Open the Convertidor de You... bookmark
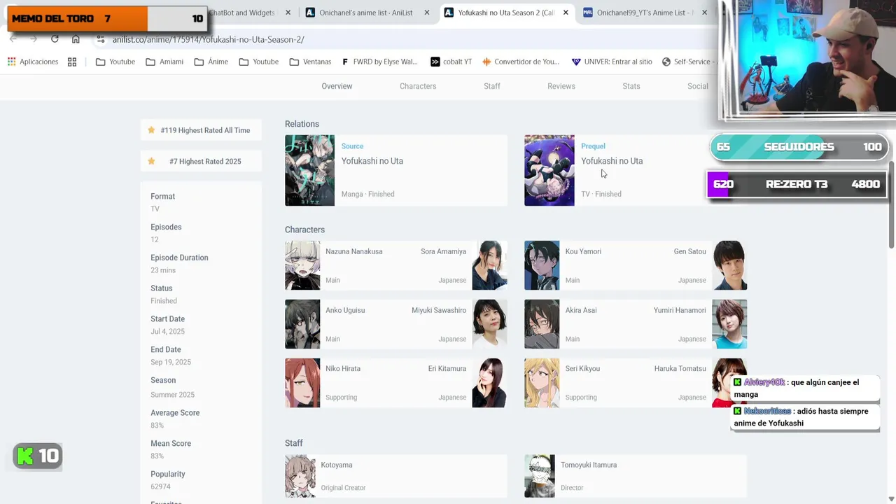Image resolution: width=896 pixels, height=504 pixels. pos(521,62)
